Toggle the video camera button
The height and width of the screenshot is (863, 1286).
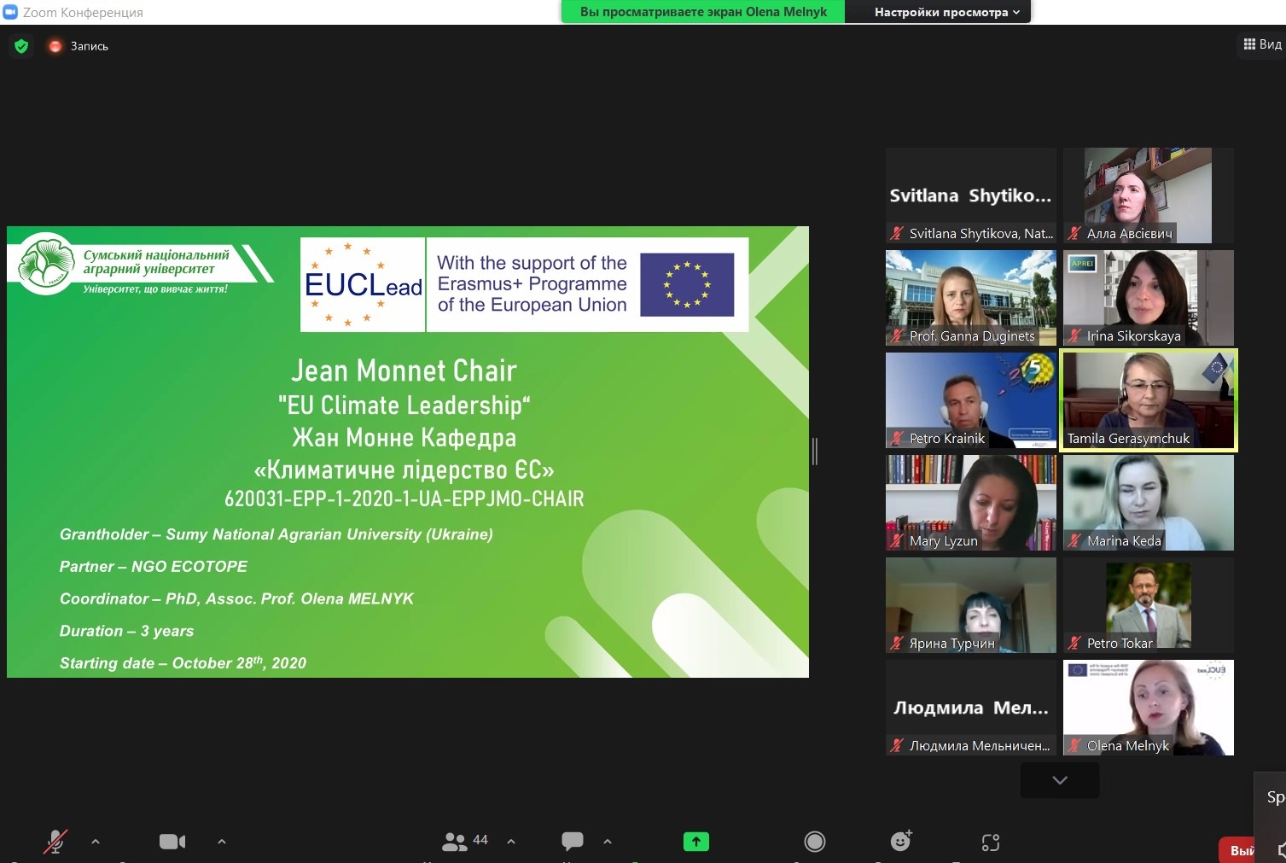pos(172,842)
